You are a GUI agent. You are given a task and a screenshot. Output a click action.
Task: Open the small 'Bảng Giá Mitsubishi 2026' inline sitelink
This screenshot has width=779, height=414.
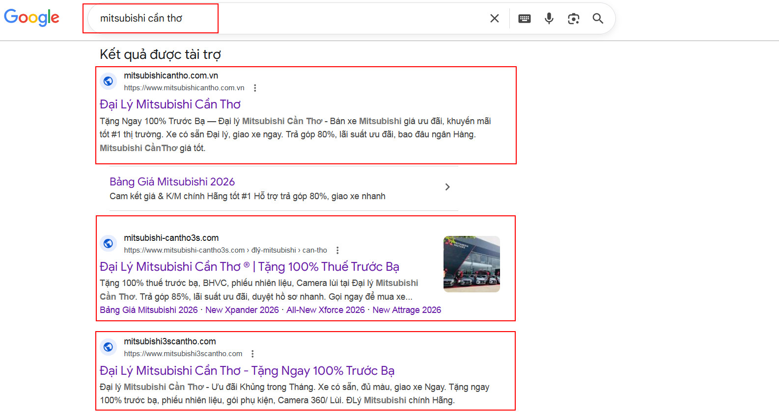click(x=149, y=310)
